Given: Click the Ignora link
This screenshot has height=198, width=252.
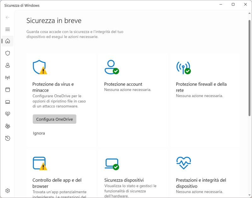Looking at the screenshot, I should 39,133.
